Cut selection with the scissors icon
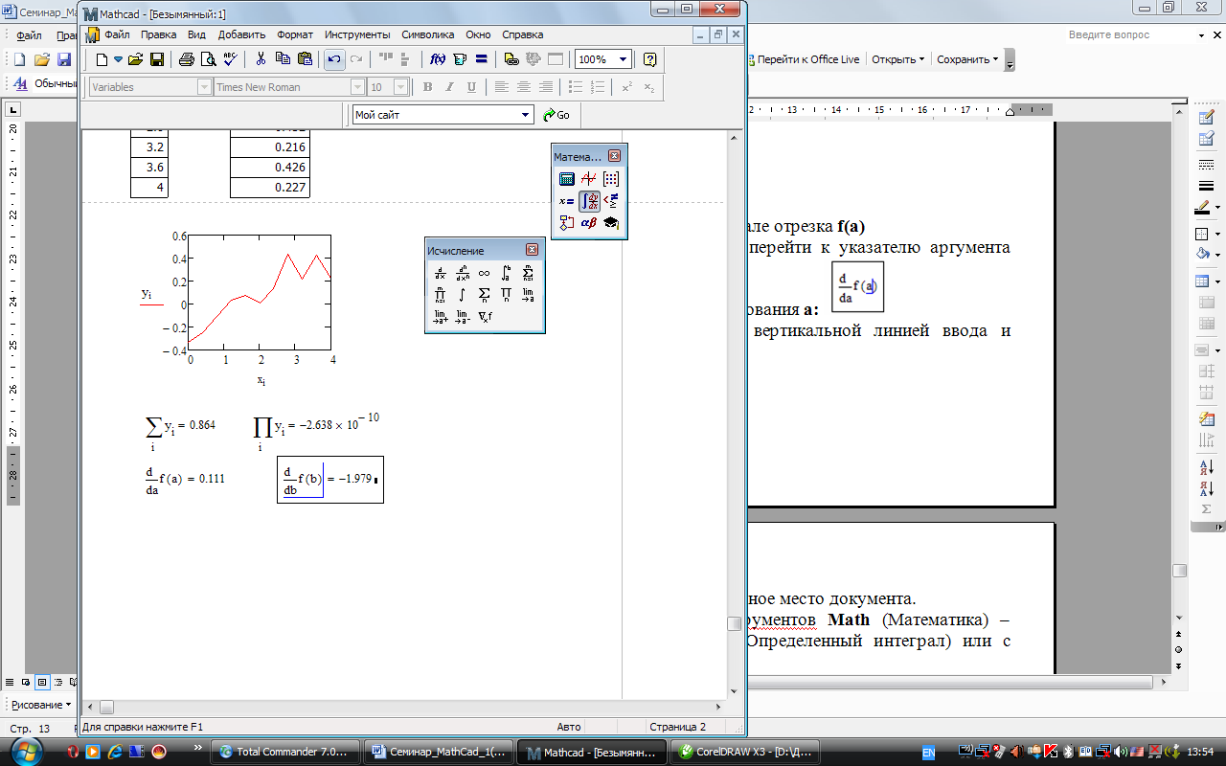This screenshot has width=1226, height=766. [261, 59]
